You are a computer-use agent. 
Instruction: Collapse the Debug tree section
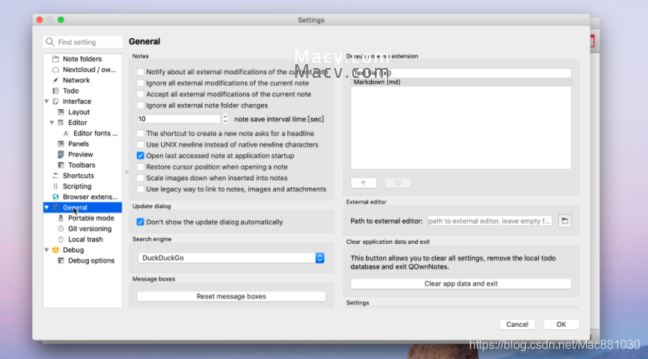click(x=46, y=250)
